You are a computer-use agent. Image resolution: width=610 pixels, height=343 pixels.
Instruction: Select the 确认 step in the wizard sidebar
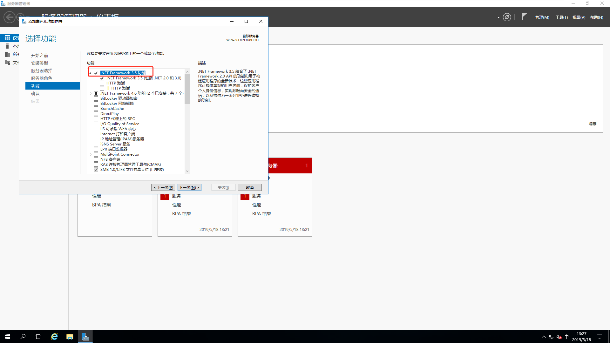coord(35,93)
